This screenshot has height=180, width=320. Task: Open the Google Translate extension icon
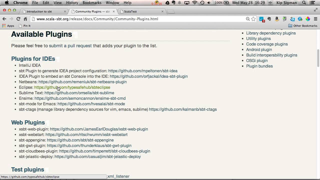click(292, 19)
